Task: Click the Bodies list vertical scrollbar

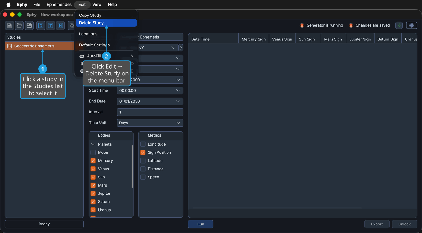Action: (x=132, y=166)
